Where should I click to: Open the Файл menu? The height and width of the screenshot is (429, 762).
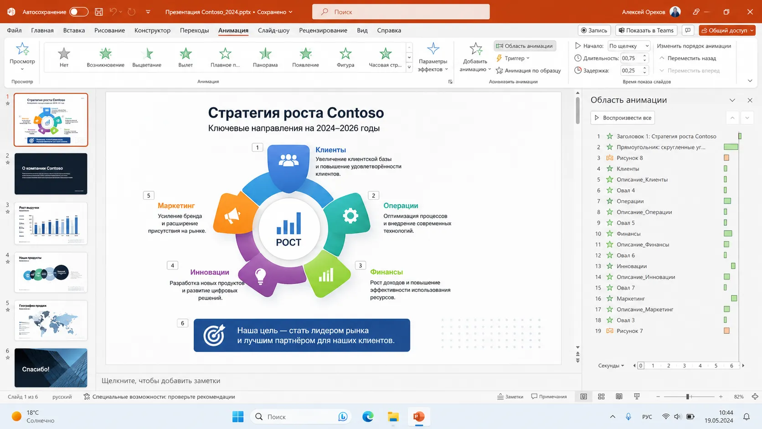15,30
